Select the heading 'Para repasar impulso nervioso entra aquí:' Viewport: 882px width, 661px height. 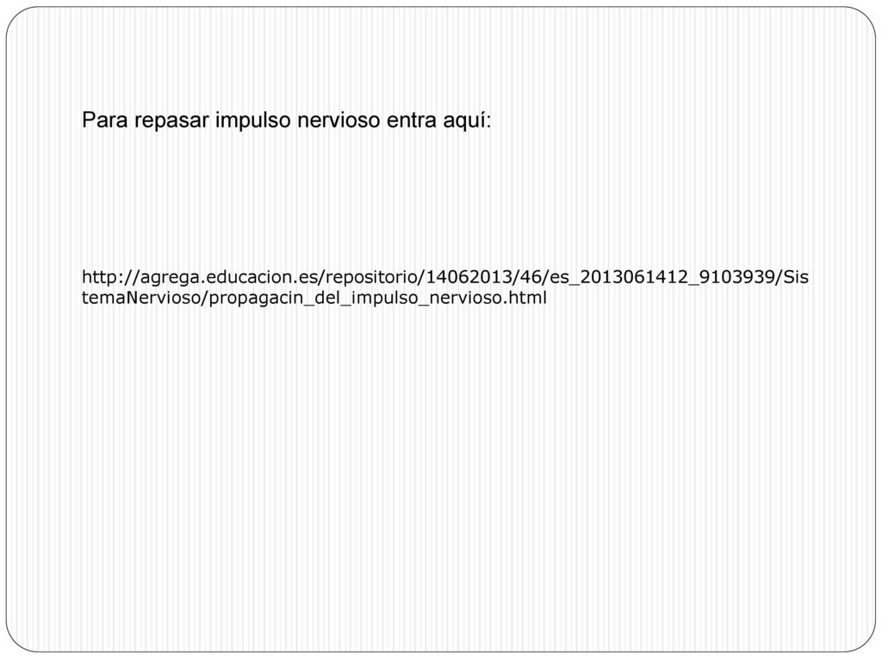tap(286, 120)
